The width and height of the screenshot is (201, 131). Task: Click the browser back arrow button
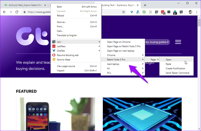(5, 12)
